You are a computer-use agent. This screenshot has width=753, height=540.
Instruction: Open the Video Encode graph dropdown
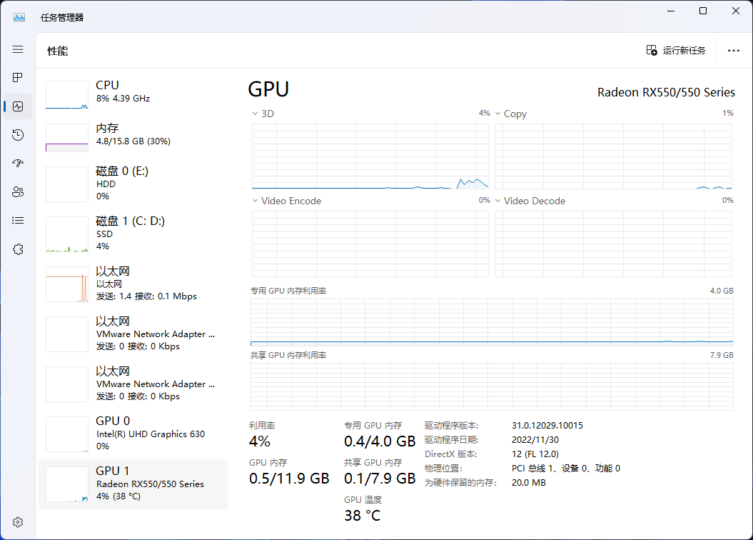(256, 201)
